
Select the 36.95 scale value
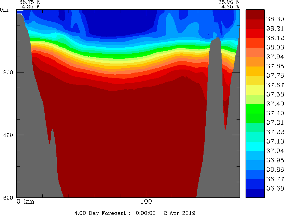pos(275,160)
